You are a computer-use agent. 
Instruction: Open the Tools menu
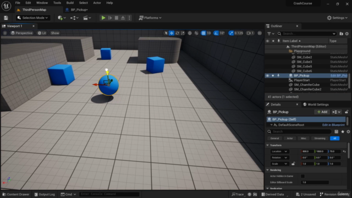[57, 3]
